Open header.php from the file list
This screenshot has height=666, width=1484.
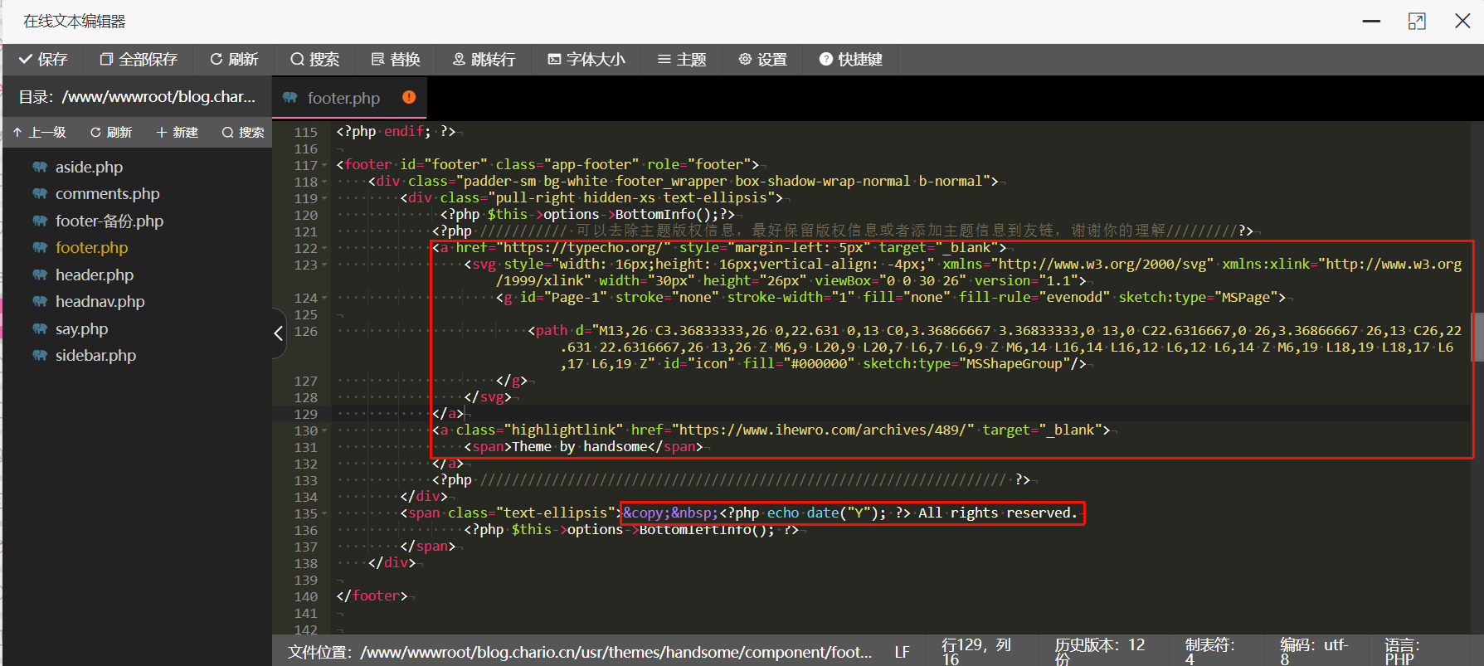94,275
